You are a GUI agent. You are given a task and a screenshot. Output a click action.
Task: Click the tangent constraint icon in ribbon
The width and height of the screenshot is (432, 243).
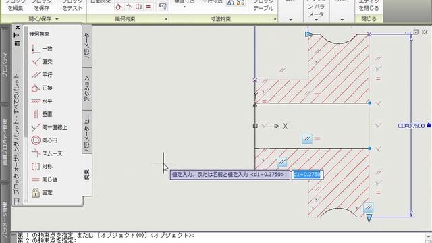coord(119,7)
